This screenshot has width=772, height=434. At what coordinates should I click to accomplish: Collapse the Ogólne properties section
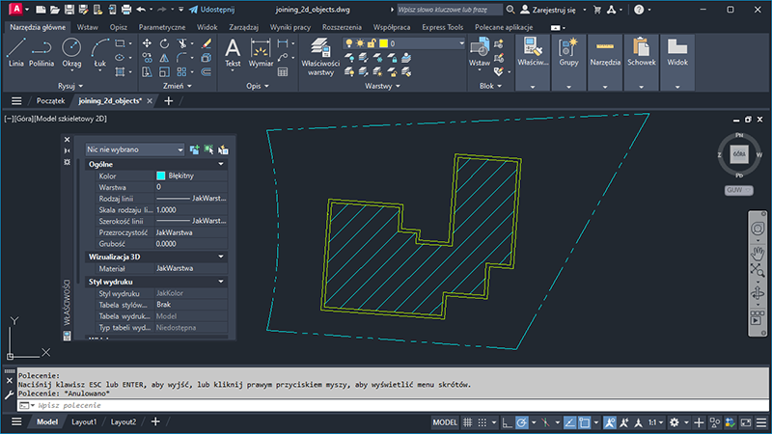pos(223,165)
